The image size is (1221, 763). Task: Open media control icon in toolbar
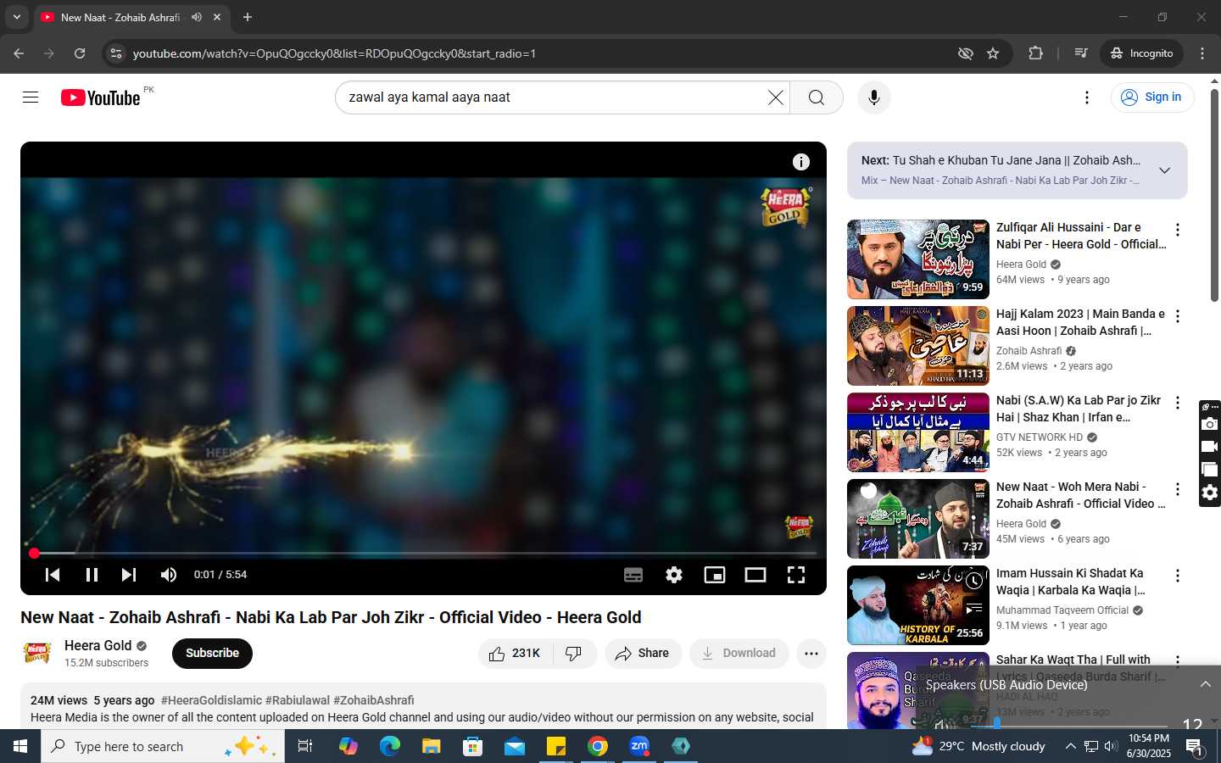pos(1080,53)
